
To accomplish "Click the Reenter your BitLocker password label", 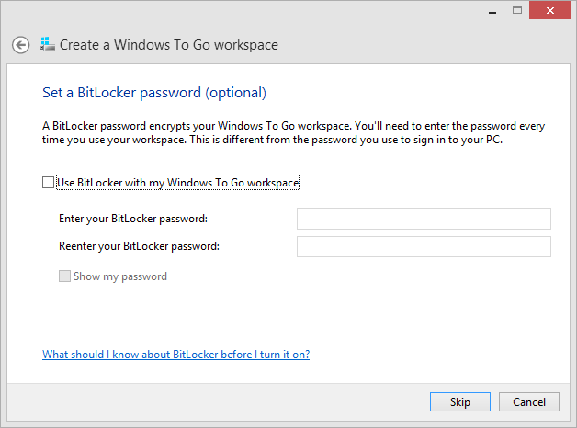I will [x=140, y=246].
